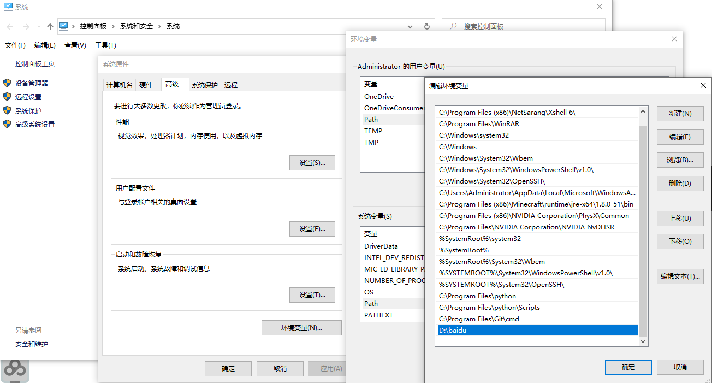
Task: Open the 查看(V) menu
Action: [x=75, y=45]
